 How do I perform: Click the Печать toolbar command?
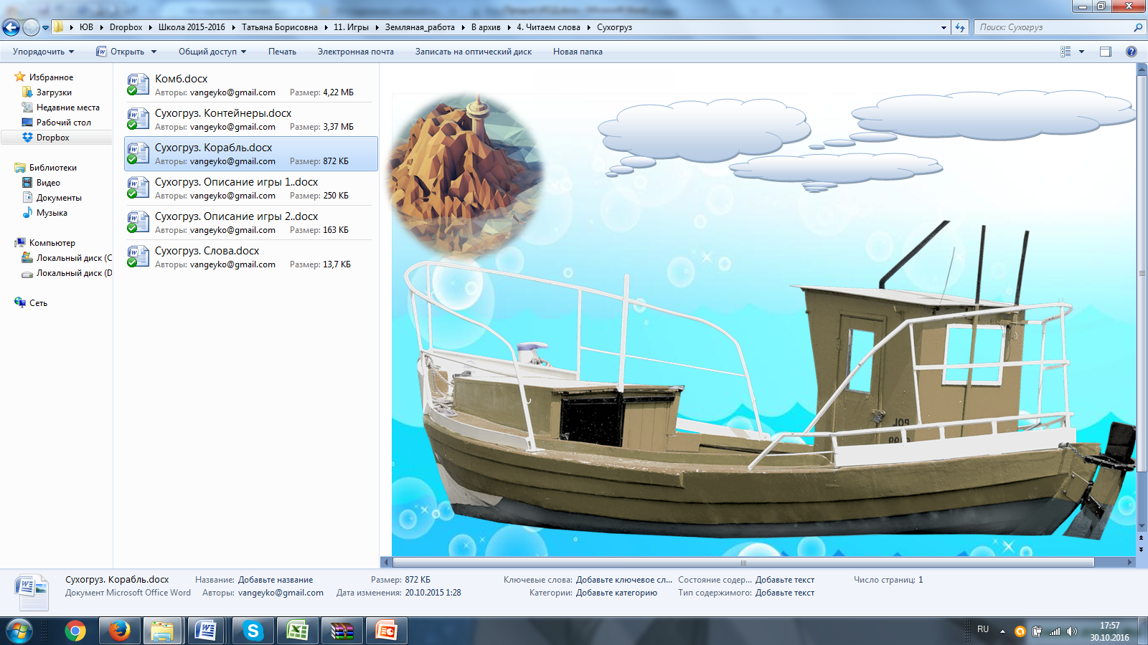click(x=282, y=52)
